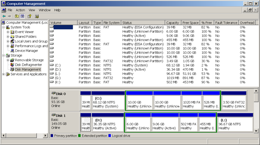This screenshot has width=260, height=145.
Task: Select the Services and Applications node icon
Action: (x=8, y=74)
